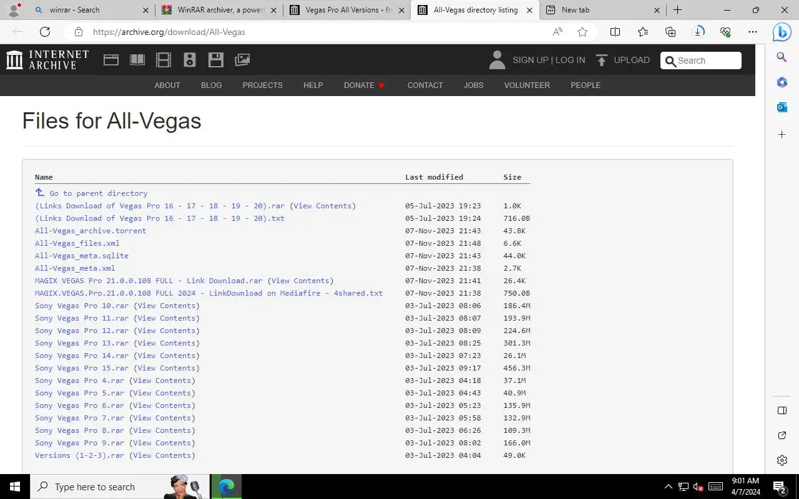The height and width of the screenshot is (499, 799).
Task: Open the Bing Copilot sidebar icon
Action: [x=782, y=32]
